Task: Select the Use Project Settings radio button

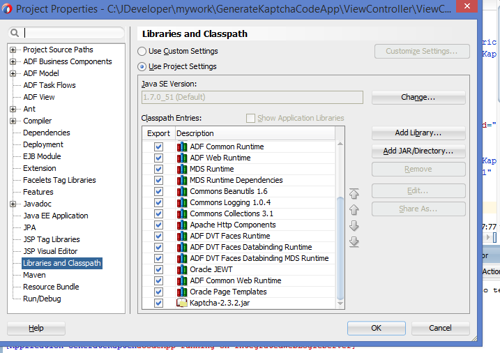Action: coord(142,67)
